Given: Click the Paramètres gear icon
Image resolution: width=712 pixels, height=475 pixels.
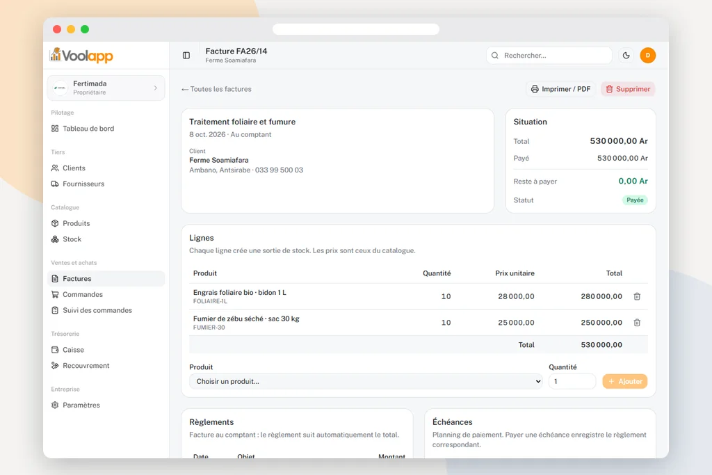Looking at the screenshot, I should tap(55, 405).
